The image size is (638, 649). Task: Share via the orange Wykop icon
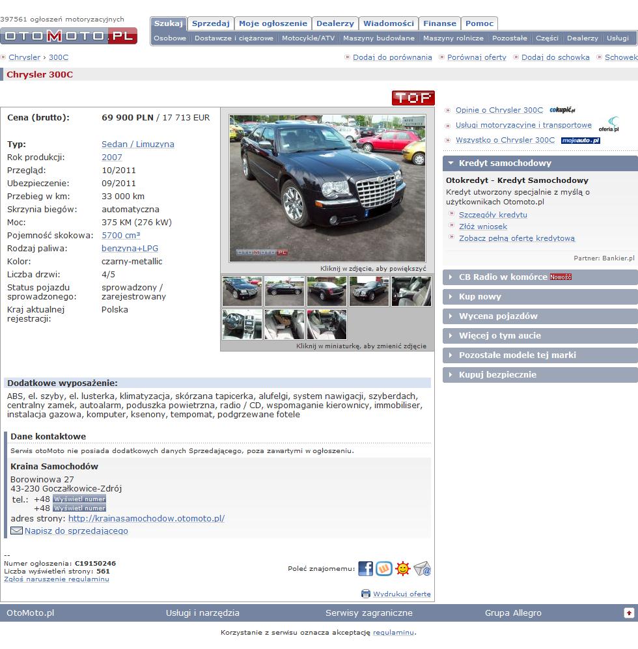[384, 569]
